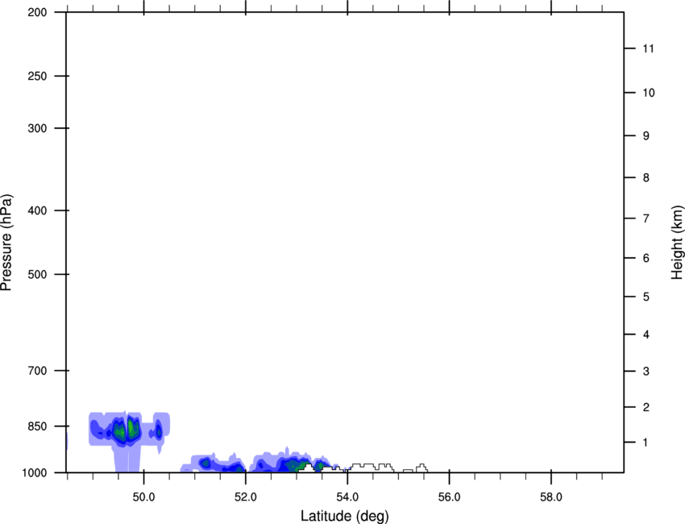
Task: Select the 500 pressure tick label
Action: 37,274
